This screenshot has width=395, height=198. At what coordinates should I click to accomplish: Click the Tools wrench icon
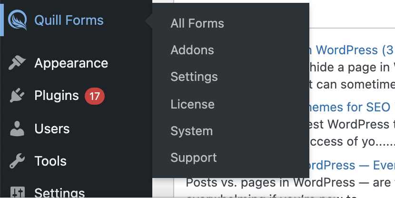pyautogui.click(x=17, y=161)
